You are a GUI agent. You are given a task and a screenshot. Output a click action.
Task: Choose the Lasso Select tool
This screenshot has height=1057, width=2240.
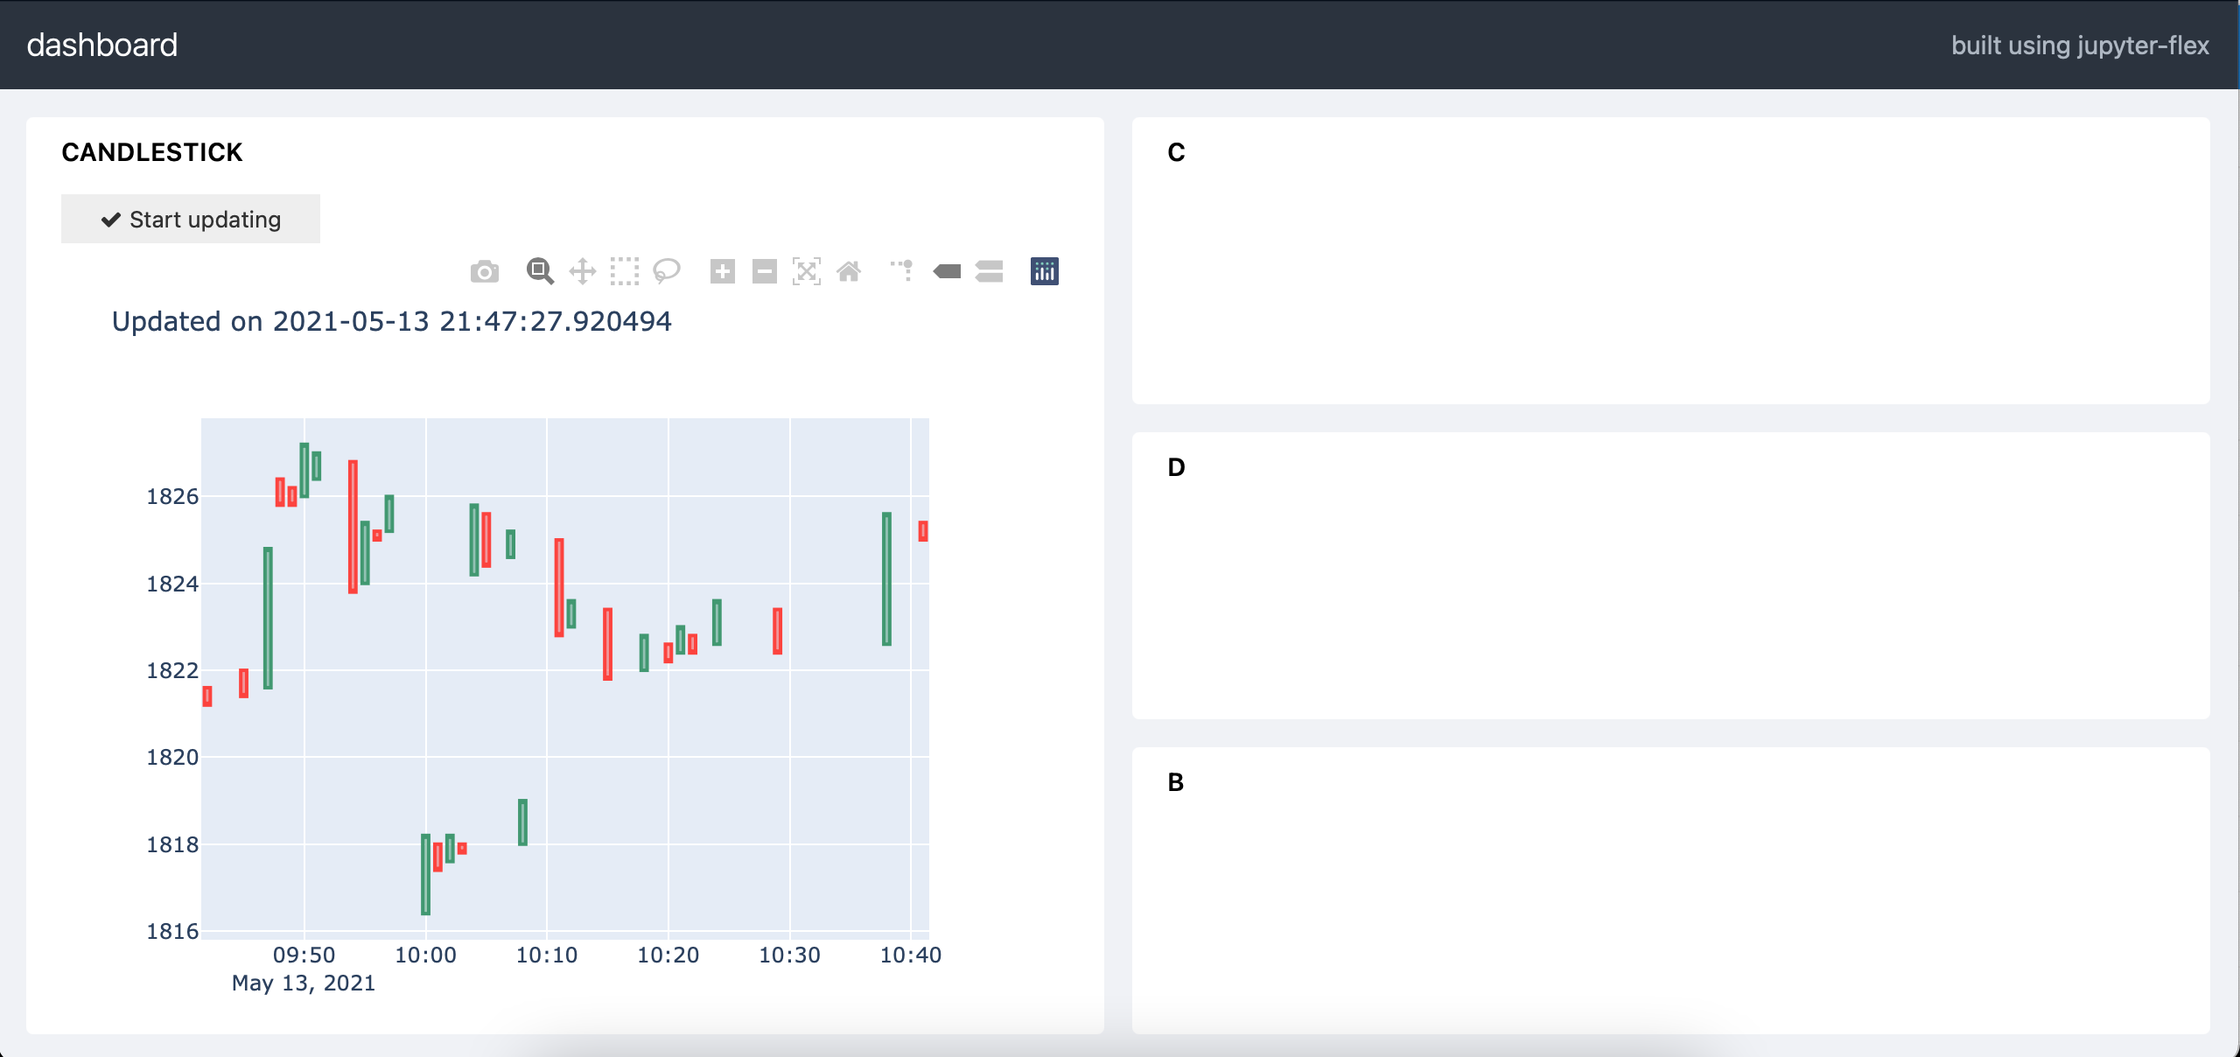click(x=667, y=271)
